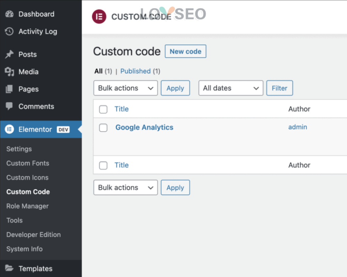Filter by Published link

click(135, 71)
